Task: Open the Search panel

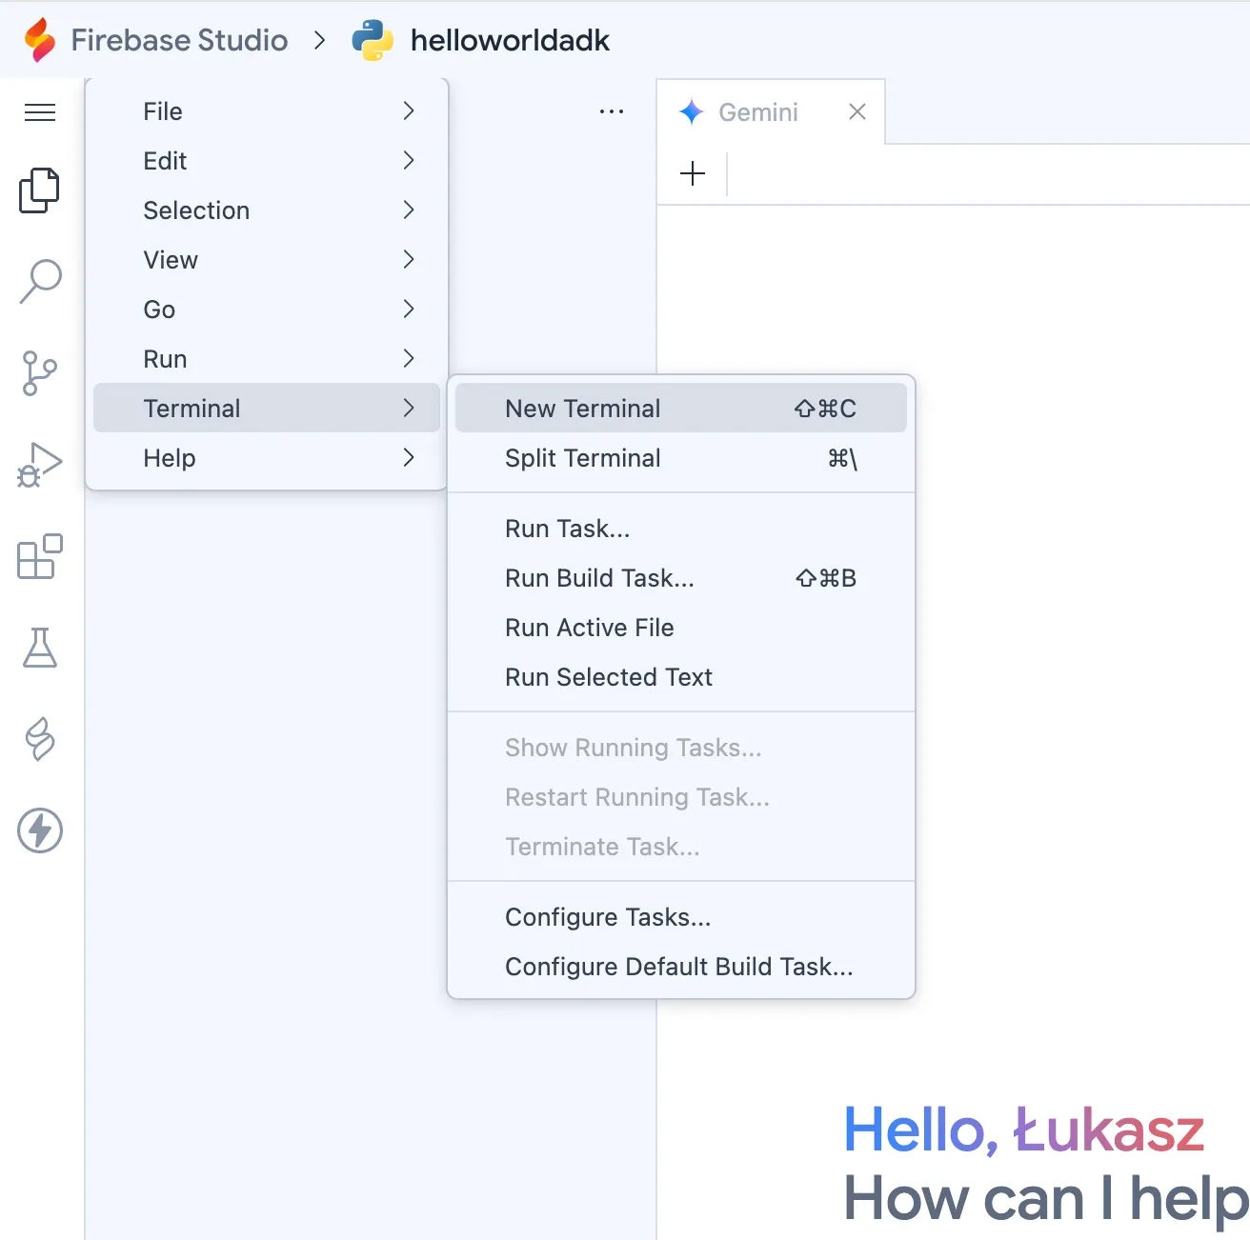Action: [x=39, y=280]
